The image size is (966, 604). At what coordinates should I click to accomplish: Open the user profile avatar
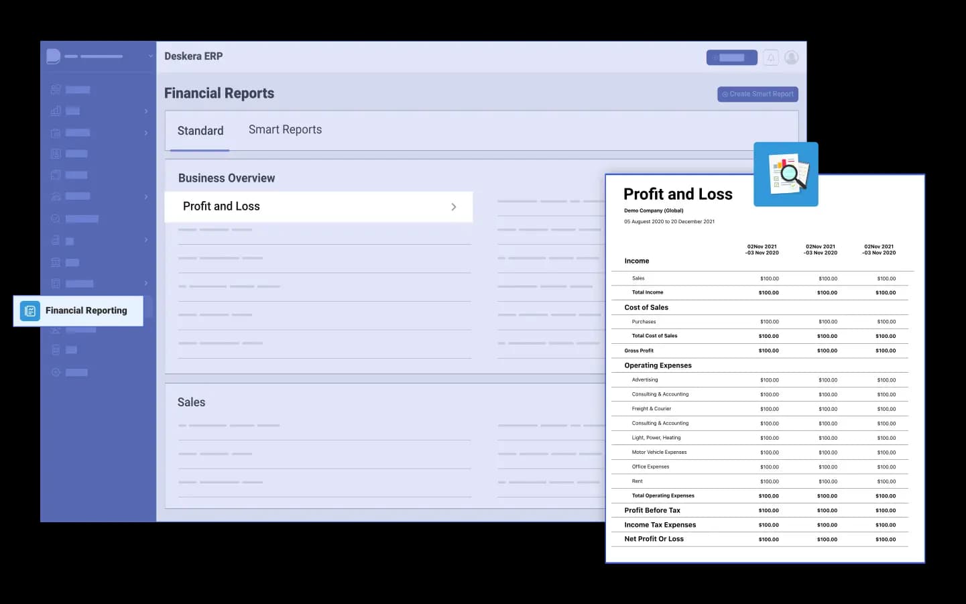791,58
